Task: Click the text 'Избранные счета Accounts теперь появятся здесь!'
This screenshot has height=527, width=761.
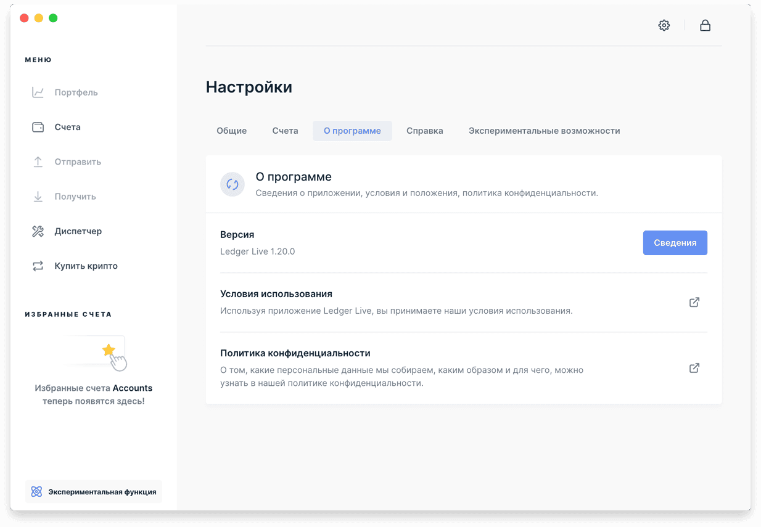Action: (94, 394)
